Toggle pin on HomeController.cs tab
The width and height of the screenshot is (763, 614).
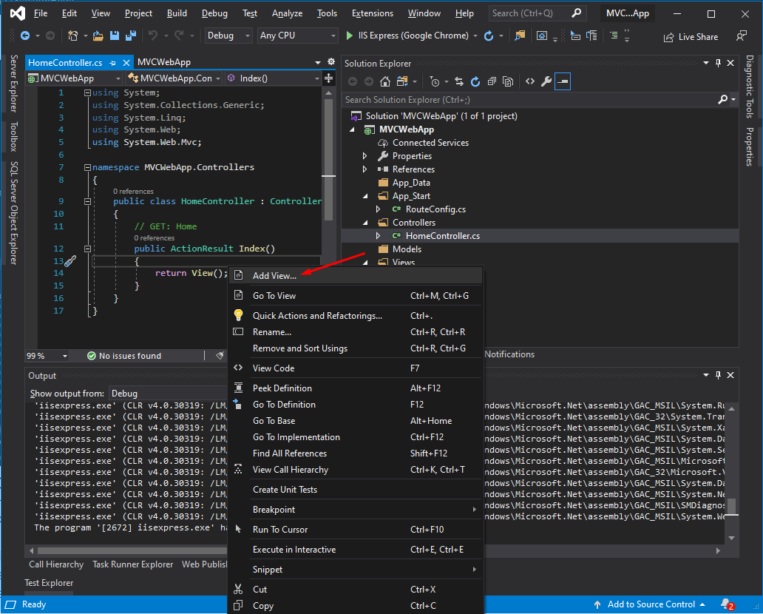(113, 63)
